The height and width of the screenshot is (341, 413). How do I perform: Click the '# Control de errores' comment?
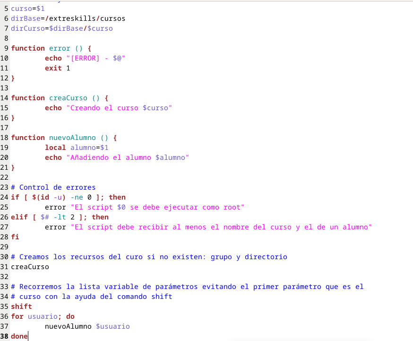pos(53,187)
